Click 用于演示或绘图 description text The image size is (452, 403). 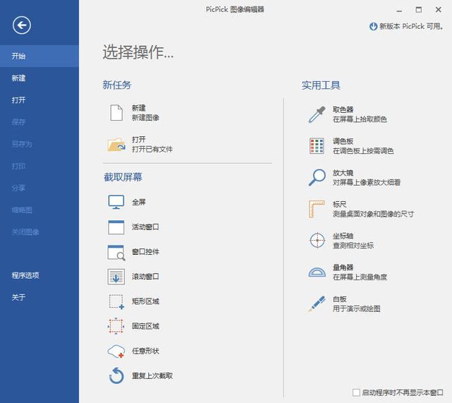[357, 309]
